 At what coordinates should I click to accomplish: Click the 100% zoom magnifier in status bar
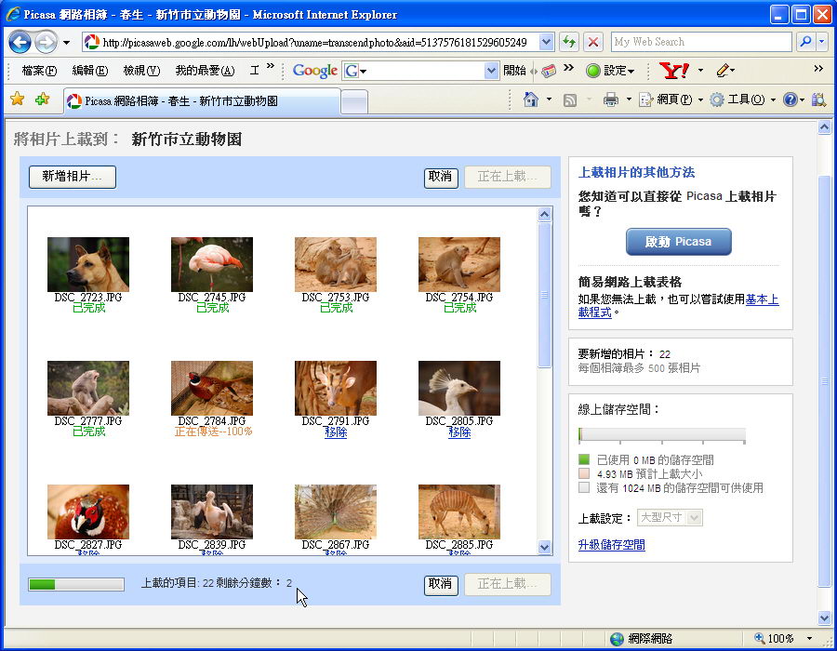(x=760, y=638)
